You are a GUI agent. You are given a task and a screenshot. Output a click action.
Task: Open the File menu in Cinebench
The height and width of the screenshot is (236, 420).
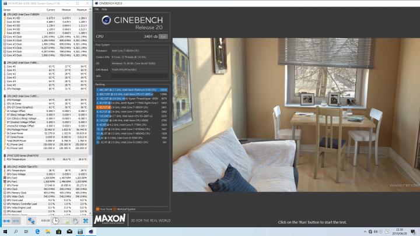97,9
